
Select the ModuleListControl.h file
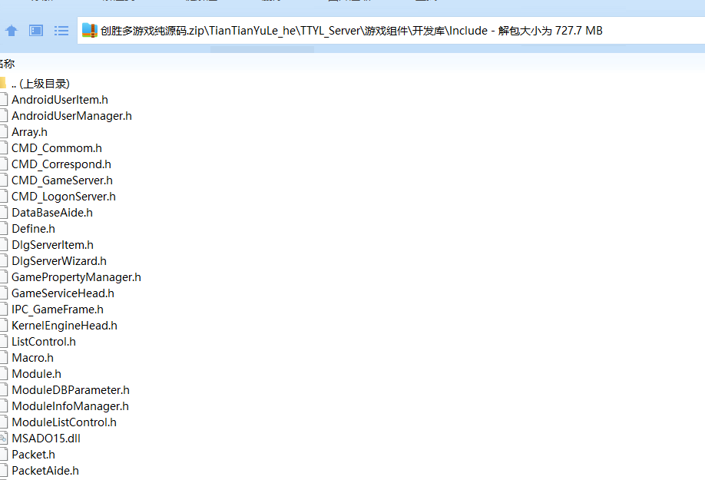point(64,422)
